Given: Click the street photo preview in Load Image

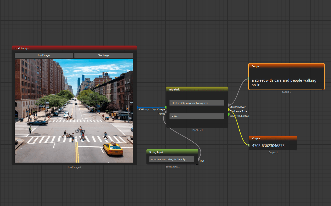Looking at the screenshot, I should coord(74,111).
